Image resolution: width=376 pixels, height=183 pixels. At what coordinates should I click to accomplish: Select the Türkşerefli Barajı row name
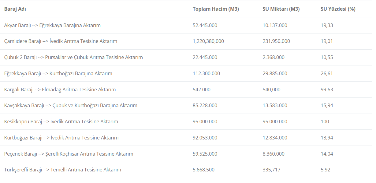63,170
